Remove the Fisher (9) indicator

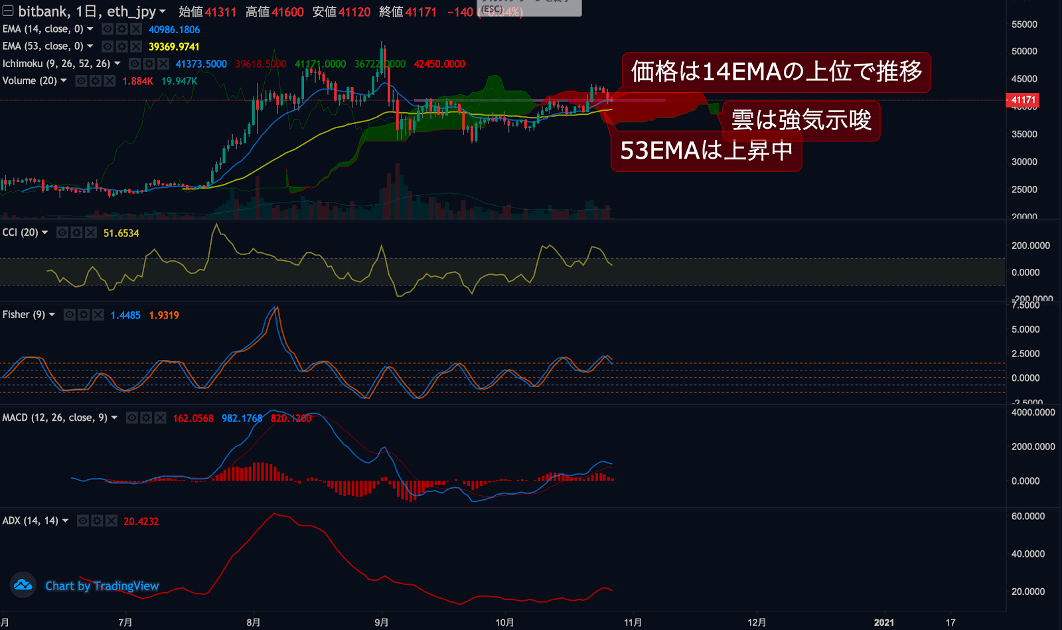(98, 315)
